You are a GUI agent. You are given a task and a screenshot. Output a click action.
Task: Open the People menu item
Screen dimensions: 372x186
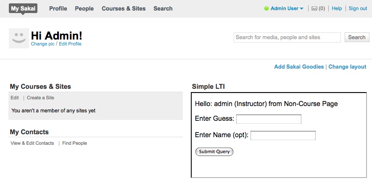point(84,8)
